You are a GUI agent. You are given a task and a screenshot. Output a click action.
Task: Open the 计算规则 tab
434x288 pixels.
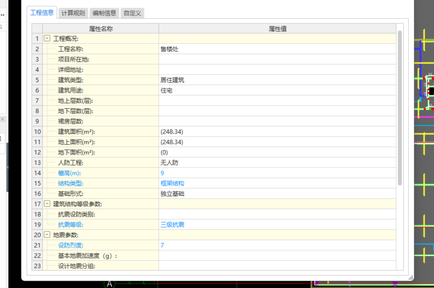click(73, 13)
